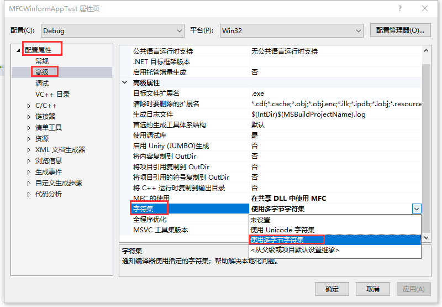442x307 pixels.
Task: Expand the 资源 tree node
Action: 29,139
